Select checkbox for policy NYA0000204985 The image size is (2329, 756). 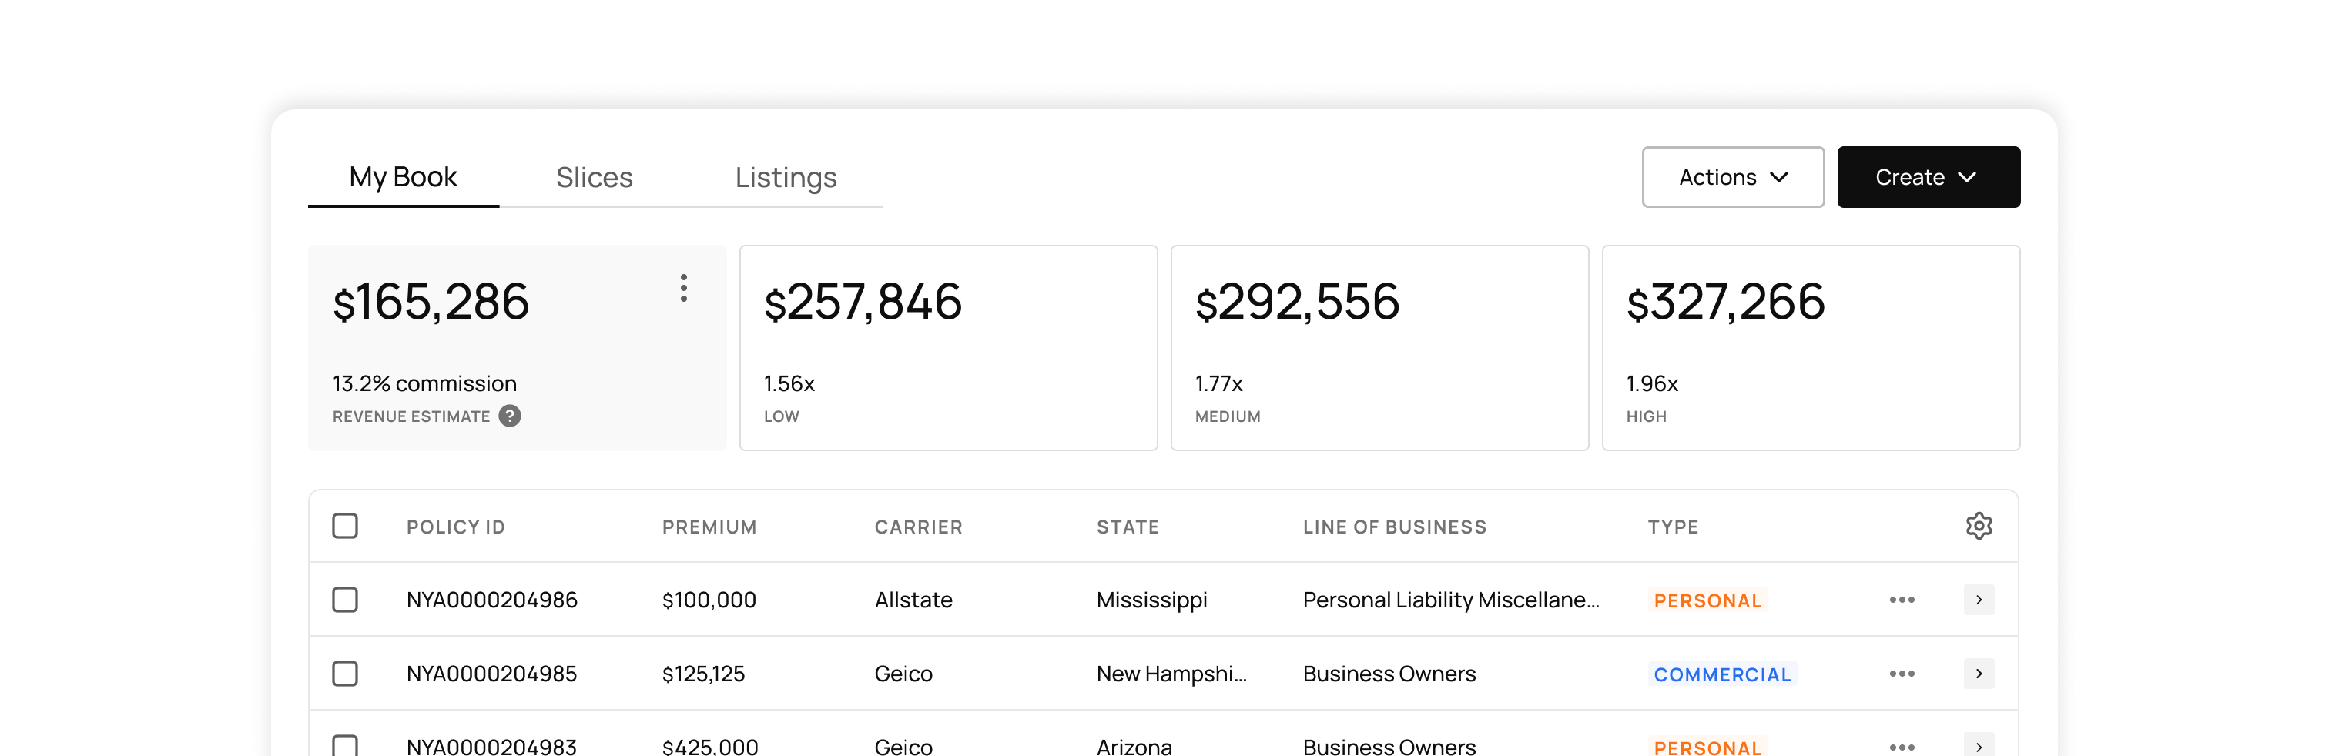point(344,674)
